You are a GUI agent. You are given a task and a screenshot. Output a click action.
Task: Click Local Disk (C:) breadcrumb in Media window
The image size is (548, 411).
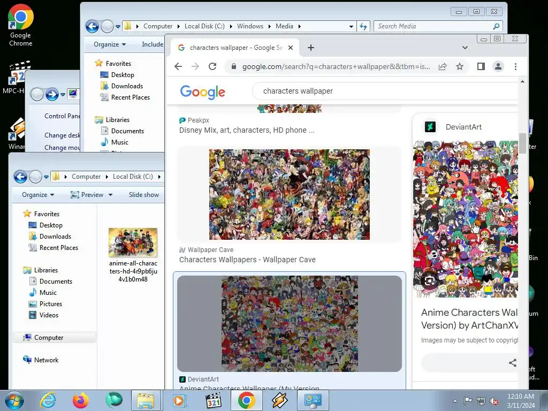pos(204,26)
